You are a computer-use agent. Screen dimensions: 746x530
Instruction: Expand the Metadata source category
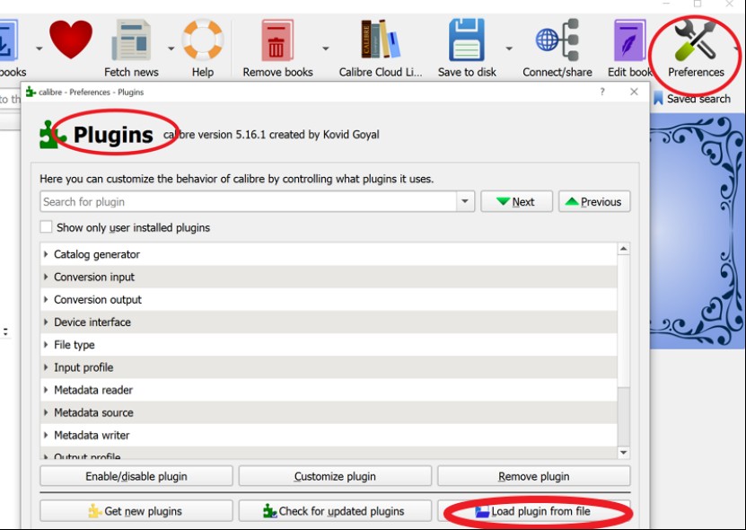(46, 412)
